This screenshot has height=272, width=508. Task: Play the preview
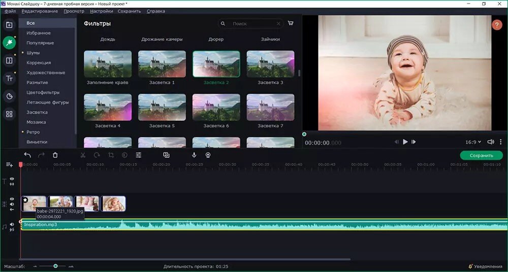pyautogui.click(x=405, y=142)
